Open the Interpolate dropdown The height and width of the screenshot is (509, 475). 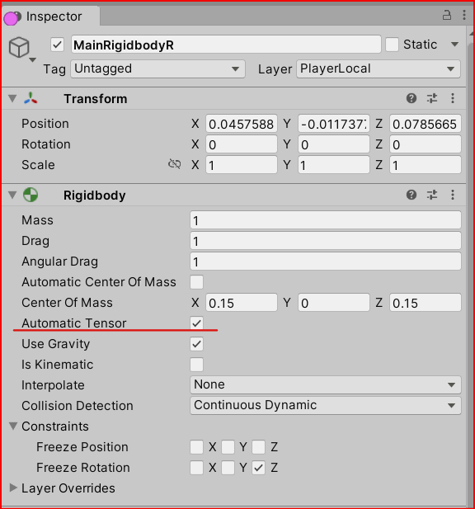pyautogui.click(x=326, y=384)
